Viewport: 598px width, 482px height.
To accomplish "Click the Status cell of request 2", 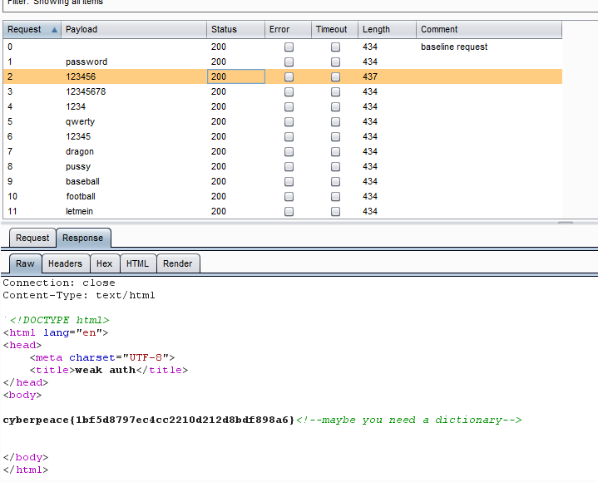I will (235, 77).
